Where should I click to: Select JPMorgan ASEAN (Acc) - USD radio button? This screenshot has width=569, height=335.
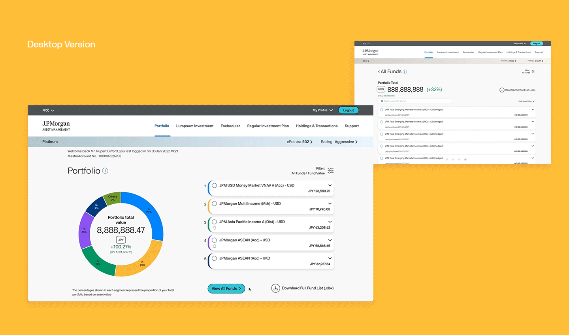214,240
